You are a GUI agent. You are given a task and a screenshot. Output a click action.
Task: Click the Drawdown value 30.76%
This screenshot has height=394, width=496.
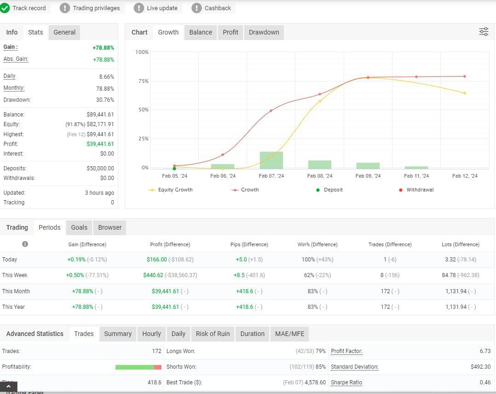tap(105, 100)
